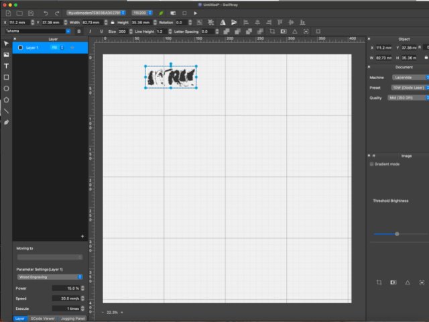Select the Rectangle shape tool
Image resolution: width=429 pixels, height=322 pixels.
tap(6, 77)
